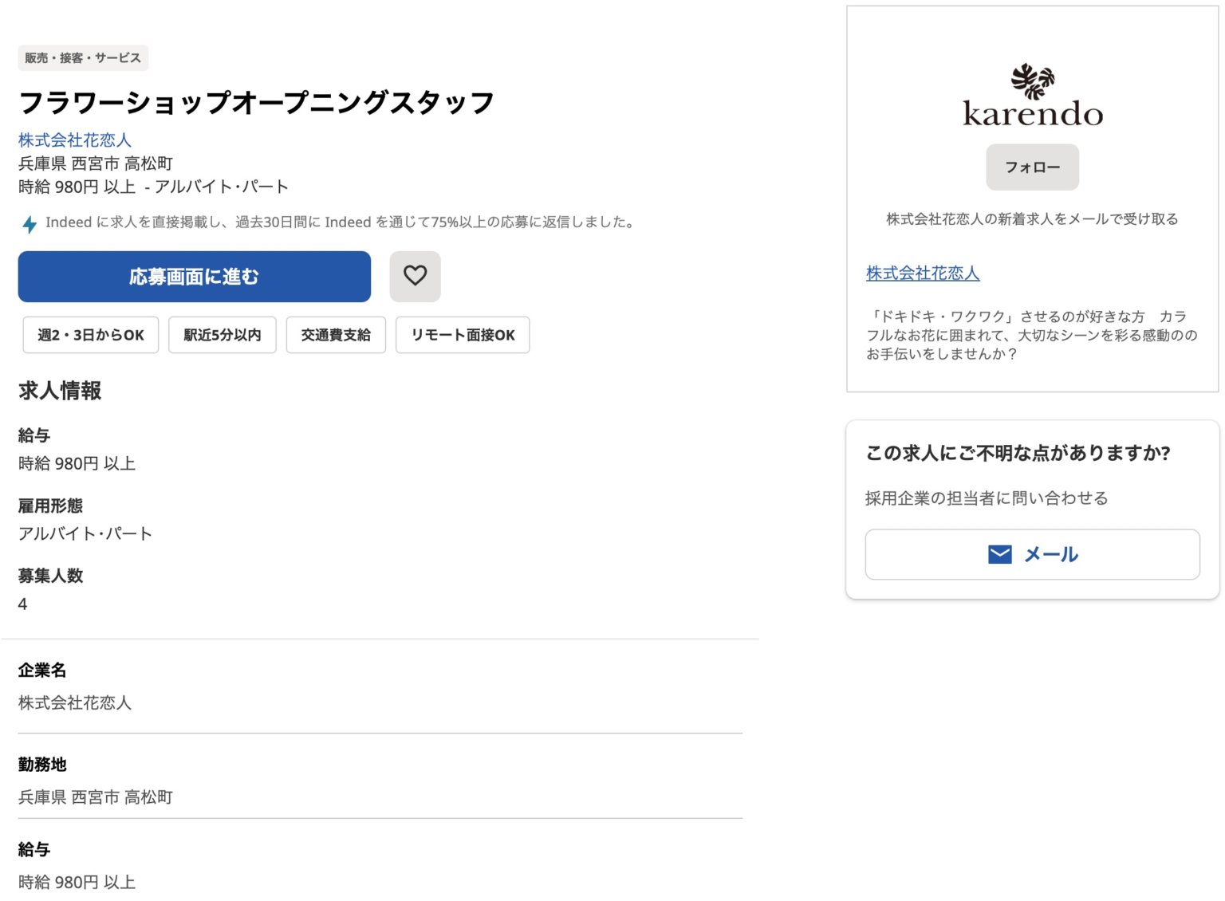The height and width of the screenshot is (901, 1225).
Task: Select the 駅近5分以内 tag
Action: click(222, 335)
